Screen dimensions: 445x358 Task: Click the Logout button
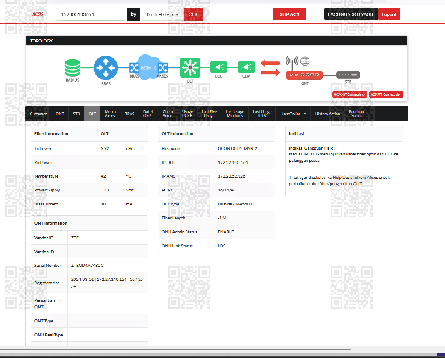pyautogui.click(x=389, y=14)
